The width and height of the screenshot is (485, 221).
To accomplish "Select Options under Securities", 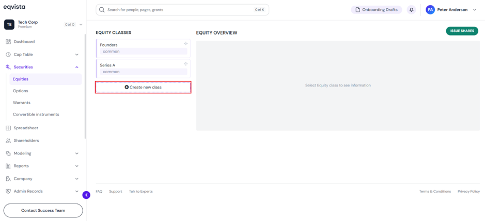I will coord(21,91).
